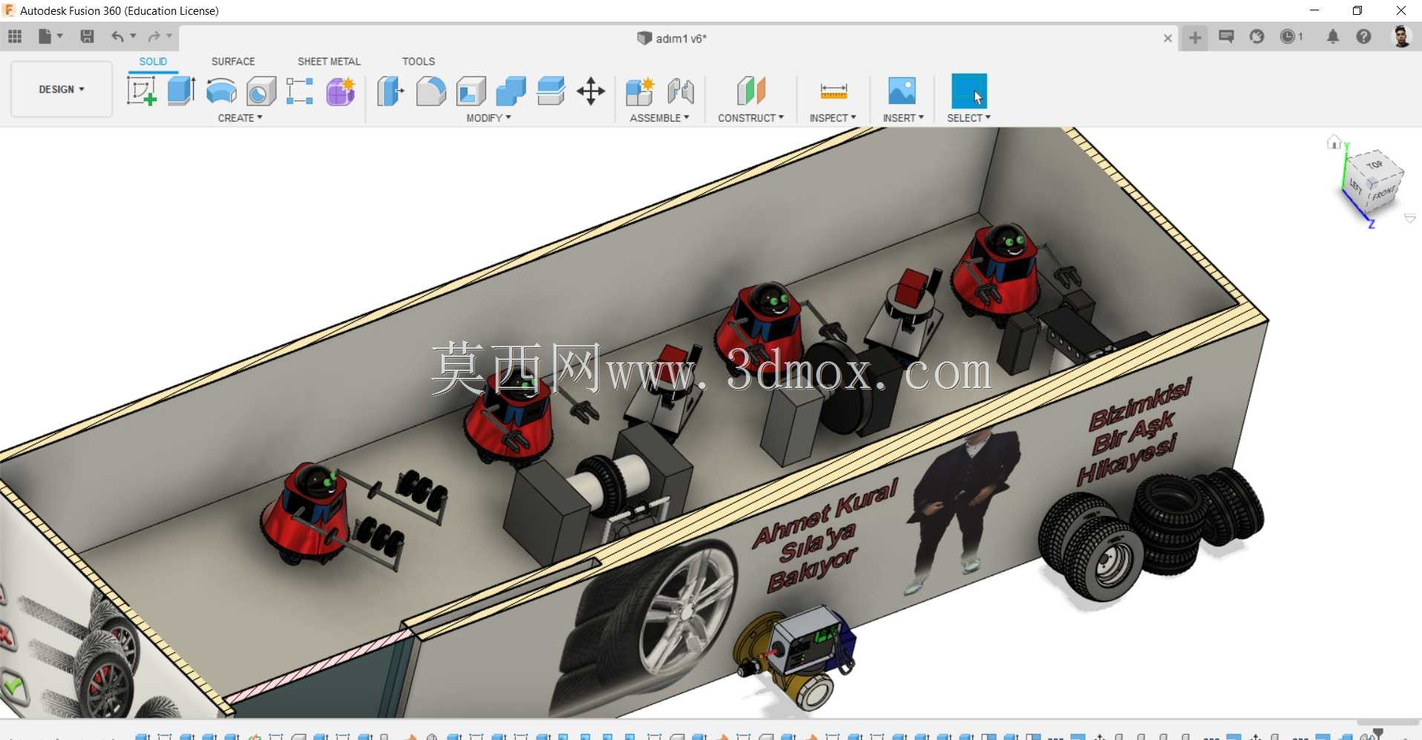Select the Extrude tool
The width and height of the screenshot is (1422, 740).
[x=181, y=91]
